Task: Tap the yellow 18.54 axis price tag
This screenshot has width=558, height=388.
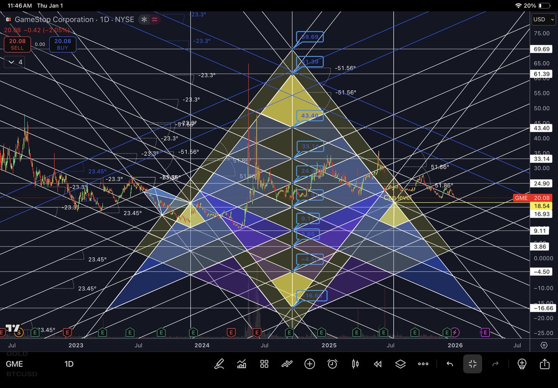Action: [541, 205]
